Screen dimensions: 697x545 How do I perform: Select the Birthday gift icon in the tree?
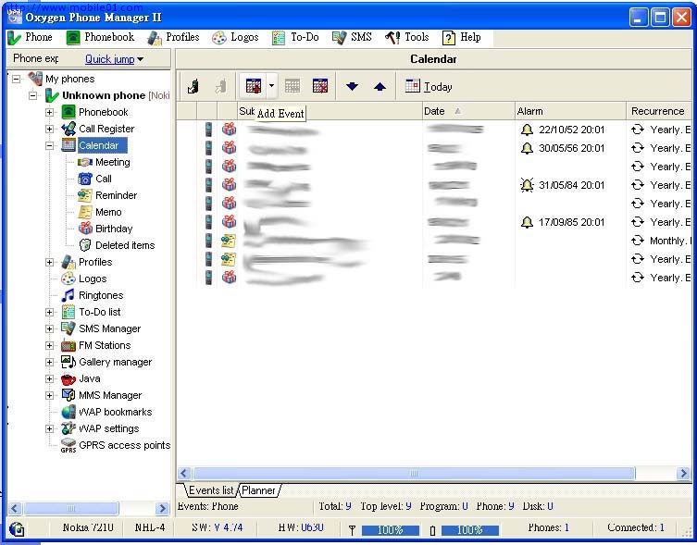pyautogui.click(x=85, y=229)
